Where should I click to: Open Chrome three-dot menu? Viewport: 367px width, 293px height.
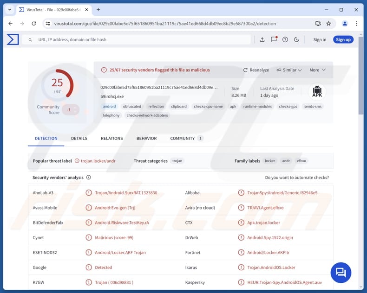[356, 24]
